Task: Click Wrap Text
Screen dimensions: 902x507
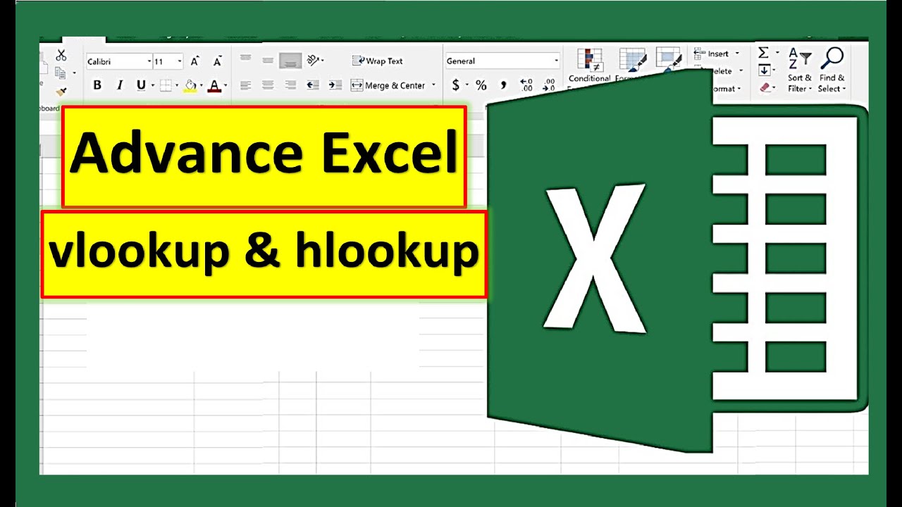Action: click(x=378, y=61)
